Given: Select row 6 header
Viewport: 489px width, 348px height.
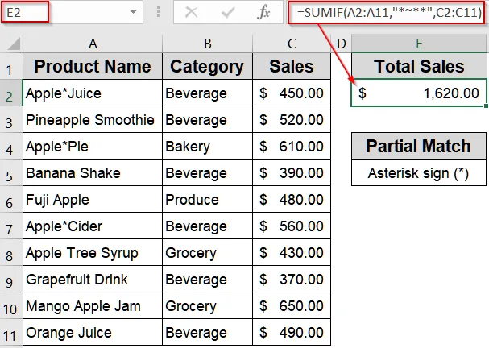Looking at the screenshot, I should [x=10, y=199].
